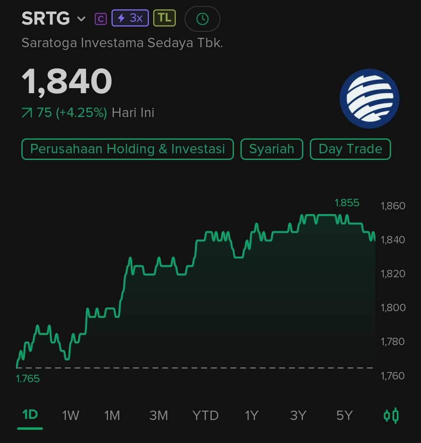The height and width of the screenshot is (443, 421).
Task: Tap the 1.855 high price label
Action: (x=347, y=203)
